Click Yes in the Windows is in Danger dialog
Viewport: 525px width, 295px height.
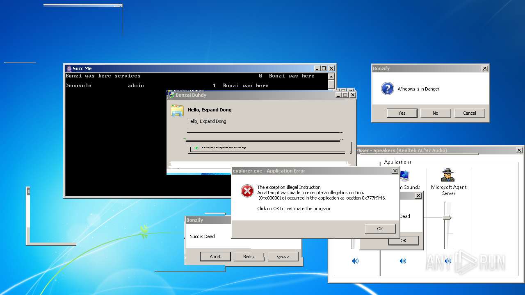pos(402,113)
